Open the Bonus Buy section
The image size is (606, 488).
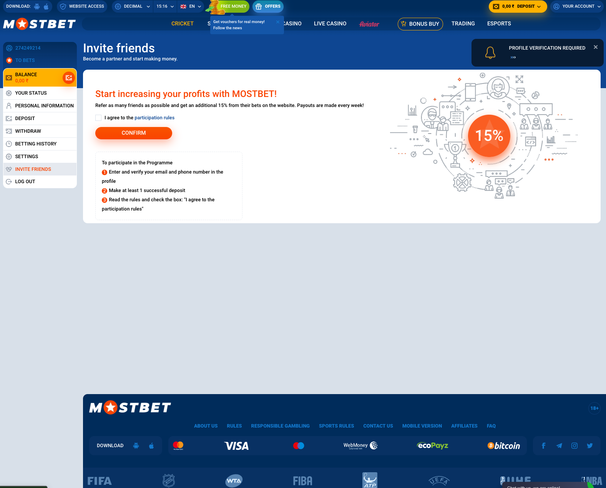[x=420, y=24]
